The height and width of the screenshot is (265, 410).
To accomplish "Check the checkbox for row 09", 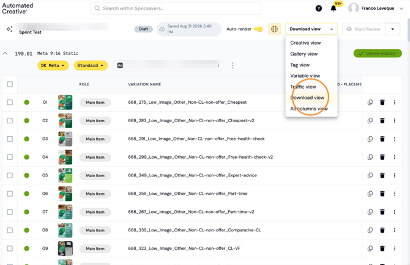I will pyautogui.click(x=10, y=249).
